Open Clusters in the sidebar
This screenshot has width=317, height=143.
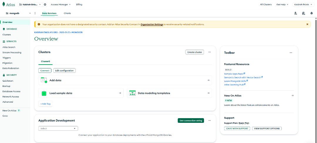[7, 35]
